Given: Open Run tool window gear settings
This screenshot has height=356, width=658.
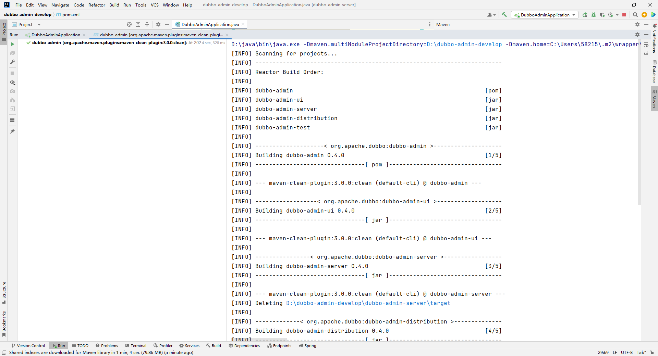Looking at the screenshot, I should click(x=637, y=35).
